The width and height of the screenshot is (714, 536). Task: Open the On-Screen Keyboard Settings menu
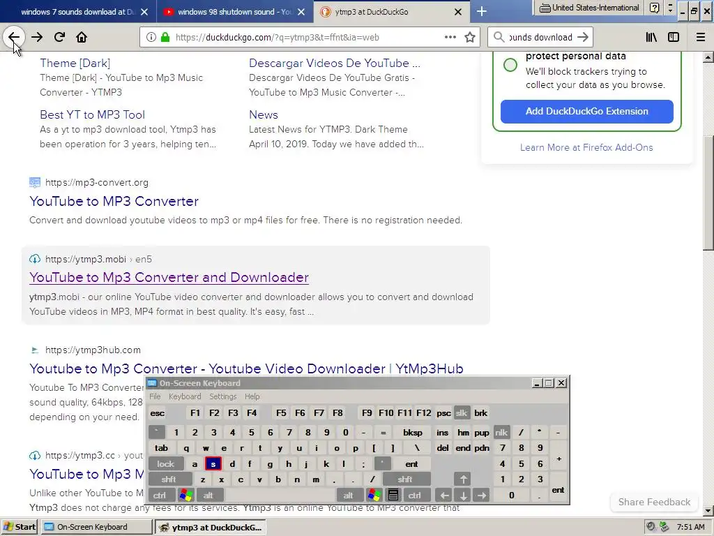point(222,396)
